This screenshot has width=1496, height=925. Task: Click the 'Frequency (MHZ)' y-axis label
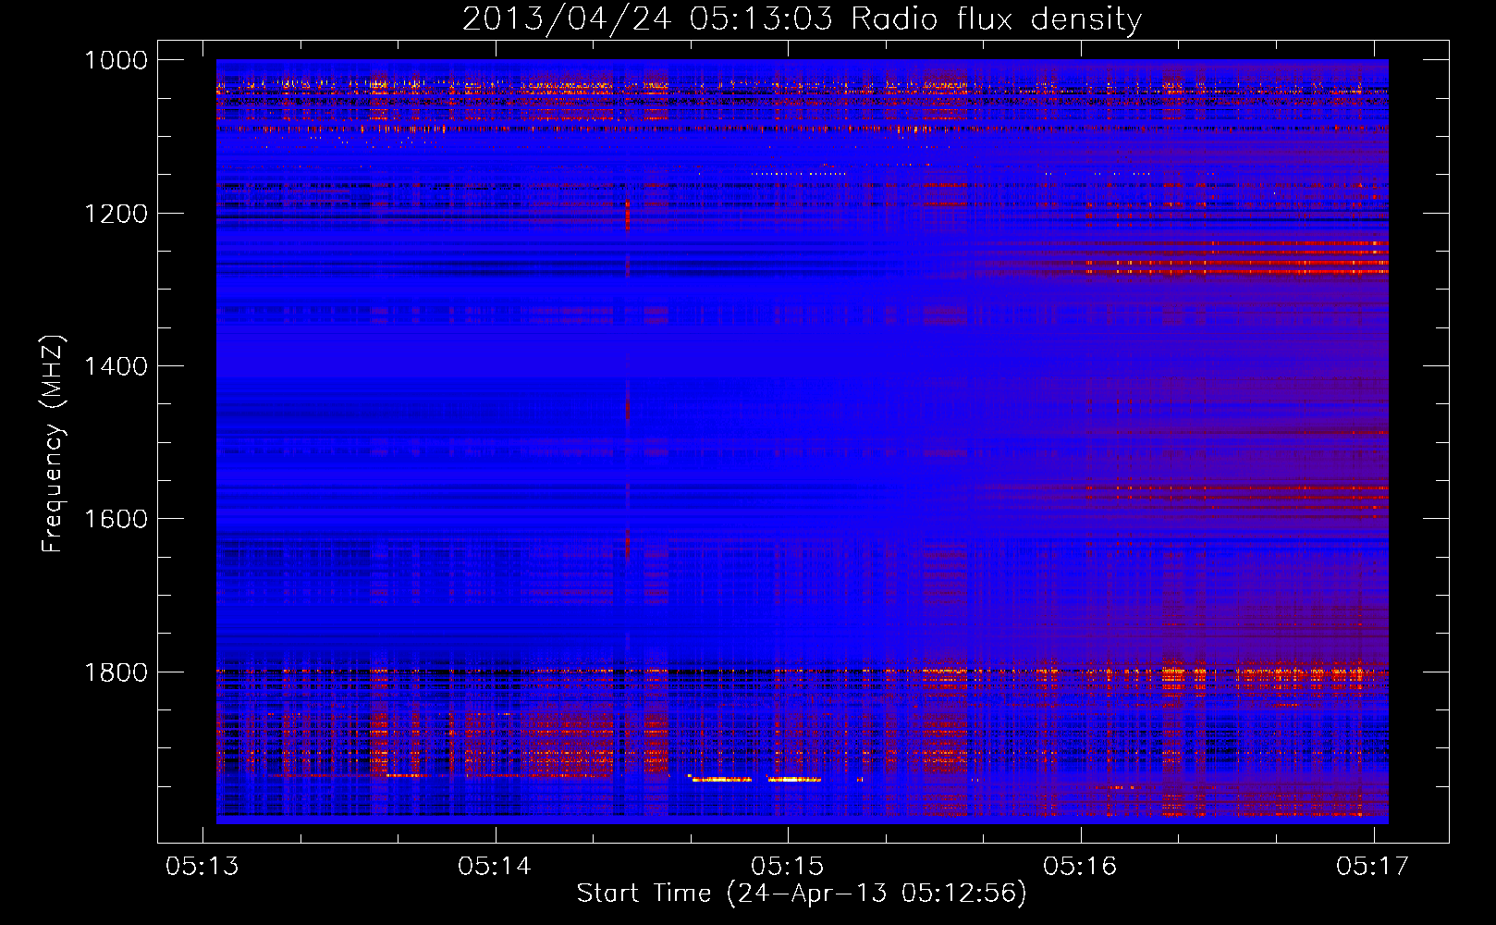[53, 444]
